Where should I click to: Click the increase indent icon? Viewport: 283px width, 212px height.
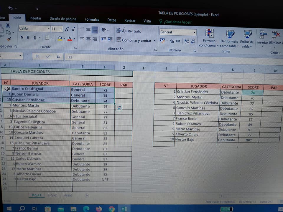click(110, 39)
